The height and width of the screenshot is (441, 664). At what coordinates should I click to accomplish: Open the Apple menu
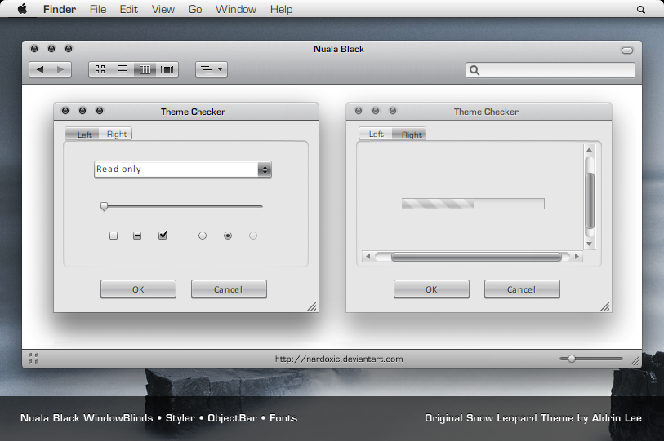(22, 9)
